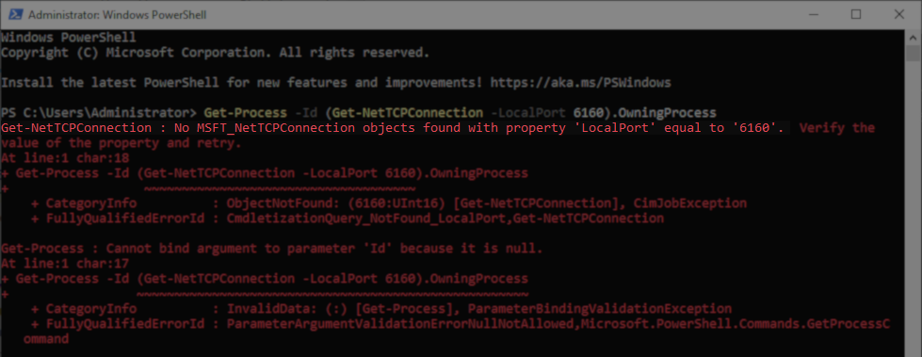
Task: Minimize the PowerShell window
Action: [814, 14]
